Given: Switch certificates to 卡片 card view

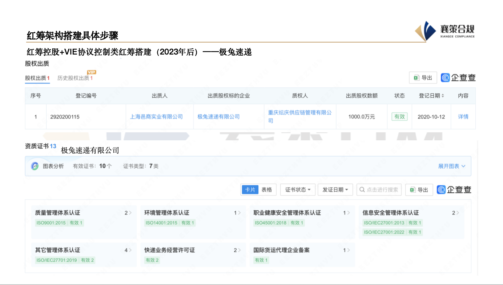Looking at the screenshot, I should (250, 189).
